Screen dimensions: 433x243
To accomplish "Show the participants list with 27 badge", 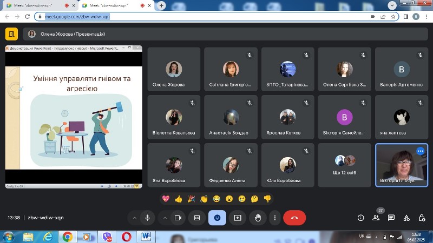I will 376,218.
